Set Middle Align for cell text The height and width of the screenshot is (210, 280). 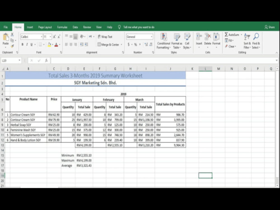coord(71,36)
